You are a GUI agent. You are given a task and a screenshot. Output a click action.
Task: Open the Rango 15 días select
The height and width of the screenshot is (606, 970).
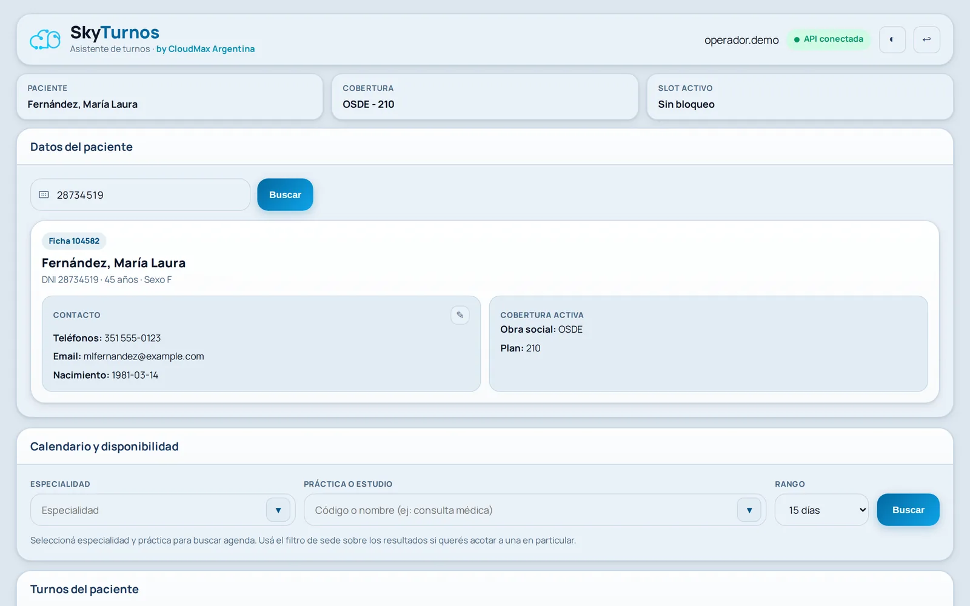tap(821, 510)
